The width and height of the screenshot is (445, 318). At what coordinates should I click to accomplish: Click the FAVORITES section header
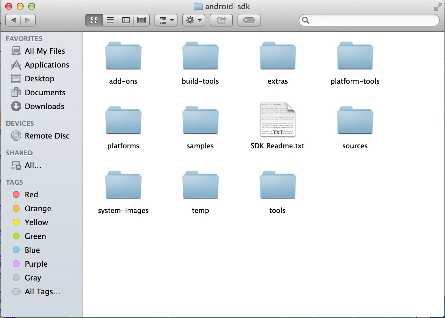(24, 39)
